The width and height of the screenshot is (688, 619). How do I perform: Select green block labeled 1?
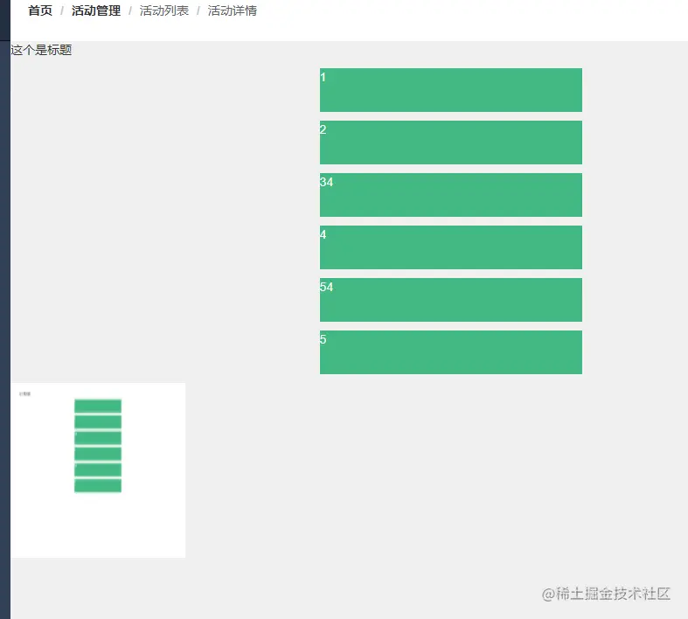click(450, 90)
